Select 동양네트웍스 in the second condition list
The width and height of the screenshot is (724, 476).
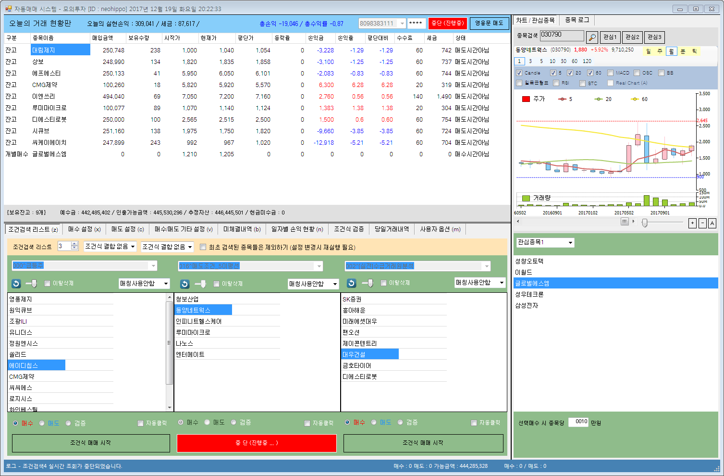tap(203, 310)
